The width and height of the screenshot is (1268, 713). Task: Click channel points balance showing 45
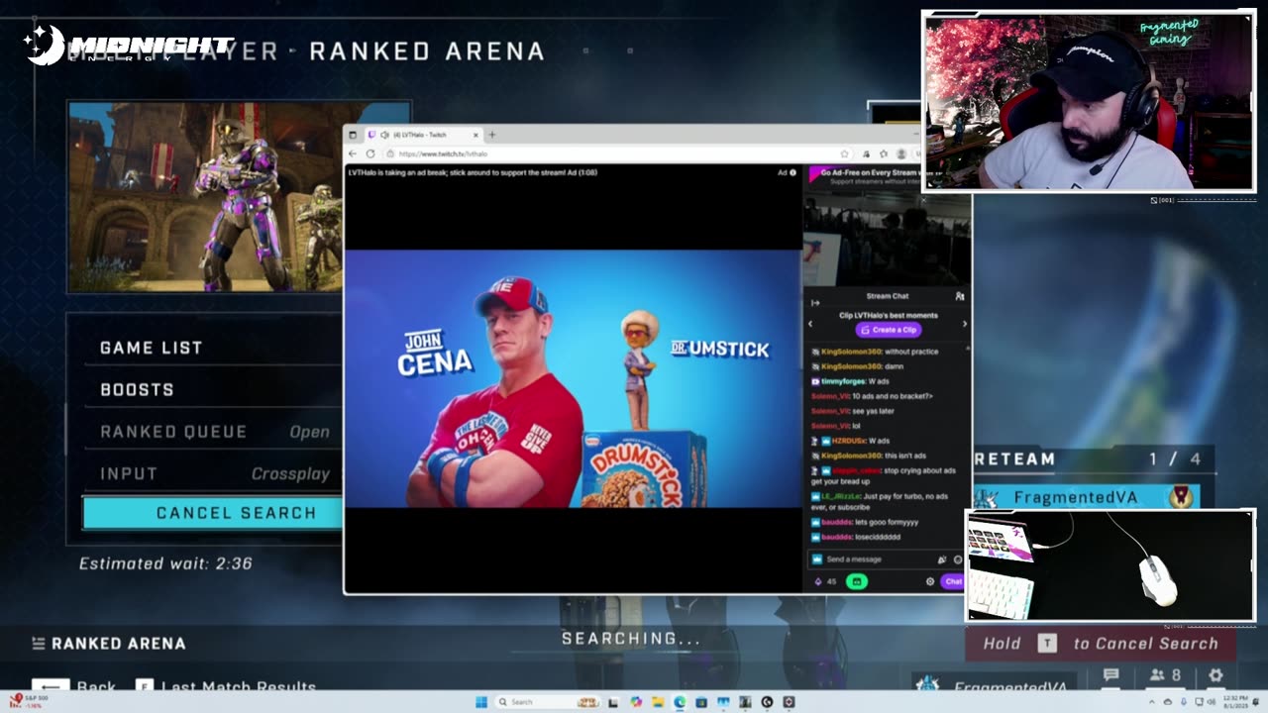826,581
